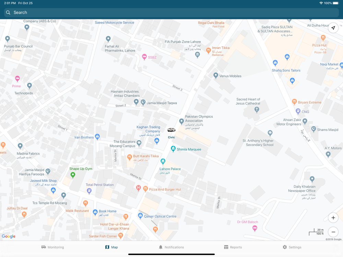Tap the Prime hotel icon
The image size is (343, 257).
[x=17, y=79]
